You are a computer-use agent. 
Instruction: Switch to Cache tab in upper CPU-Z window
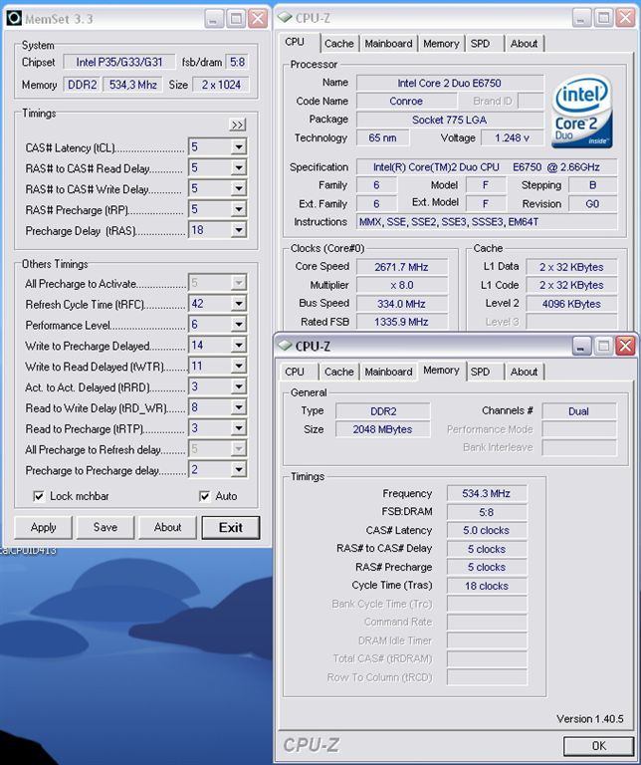[x=338, y=44]
